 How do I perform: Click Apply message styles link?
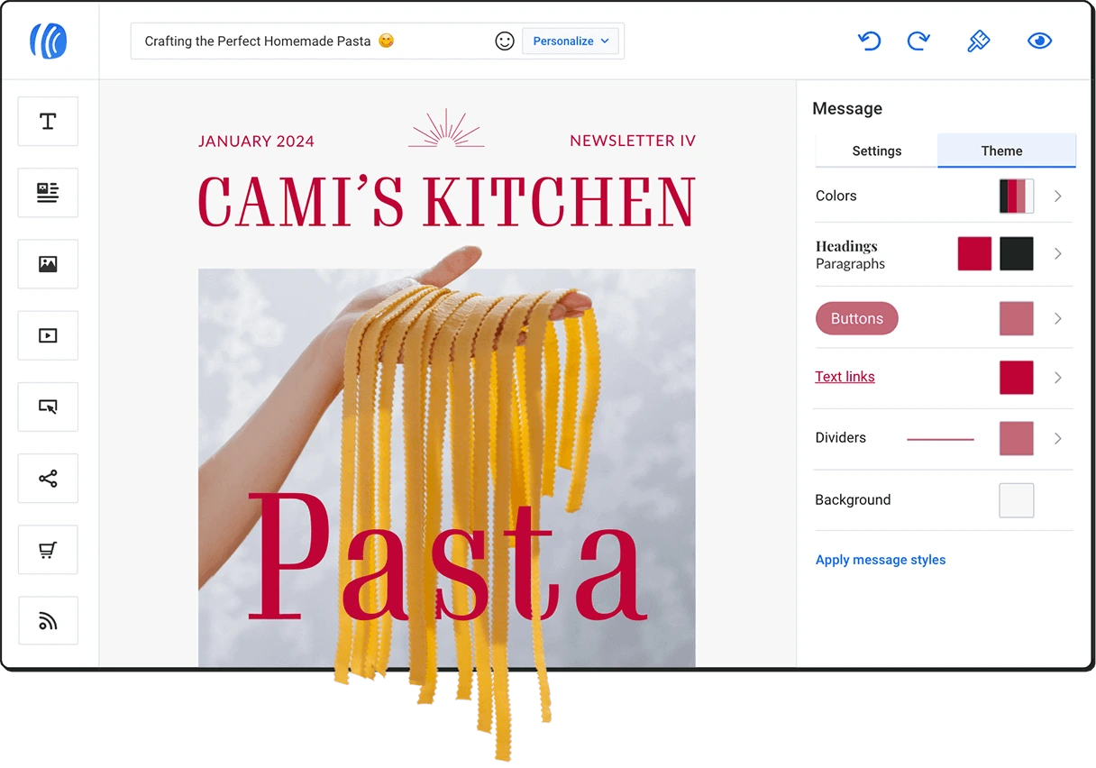pyautogui.click(x=881, y=560)
